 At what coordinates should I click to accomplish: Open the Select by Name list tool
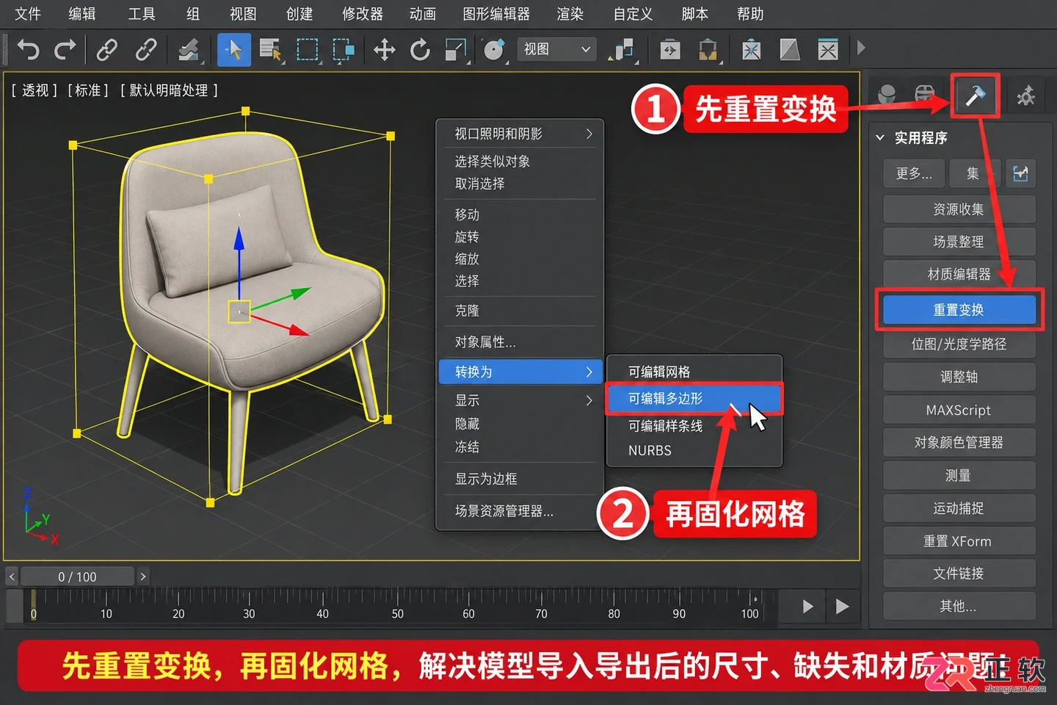click(271, 50)
